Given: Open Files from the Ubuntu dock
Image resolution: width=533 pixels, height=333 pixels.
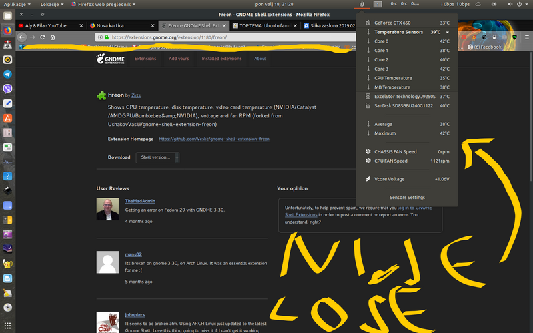Looking at the screenshot, I should coord(7,16).
